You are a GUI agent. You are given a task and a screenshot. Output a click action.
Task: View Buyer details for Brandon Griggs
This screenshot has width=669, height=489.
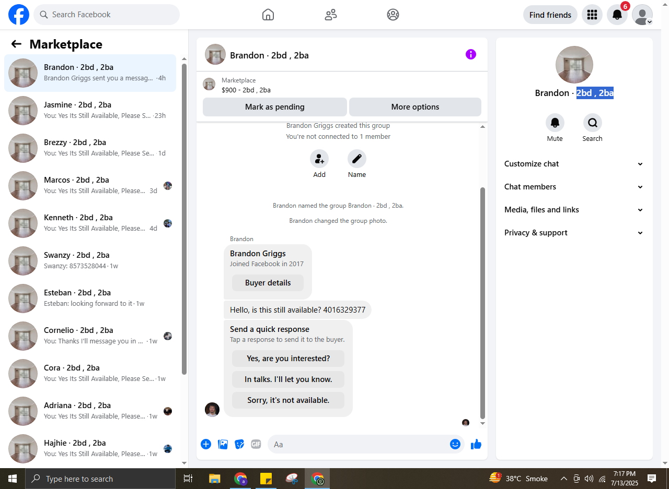tap(268, 283)
